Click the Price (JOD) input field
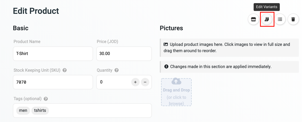Image resolution: width=302 pixels, height=122 pixels. (124, 54)
